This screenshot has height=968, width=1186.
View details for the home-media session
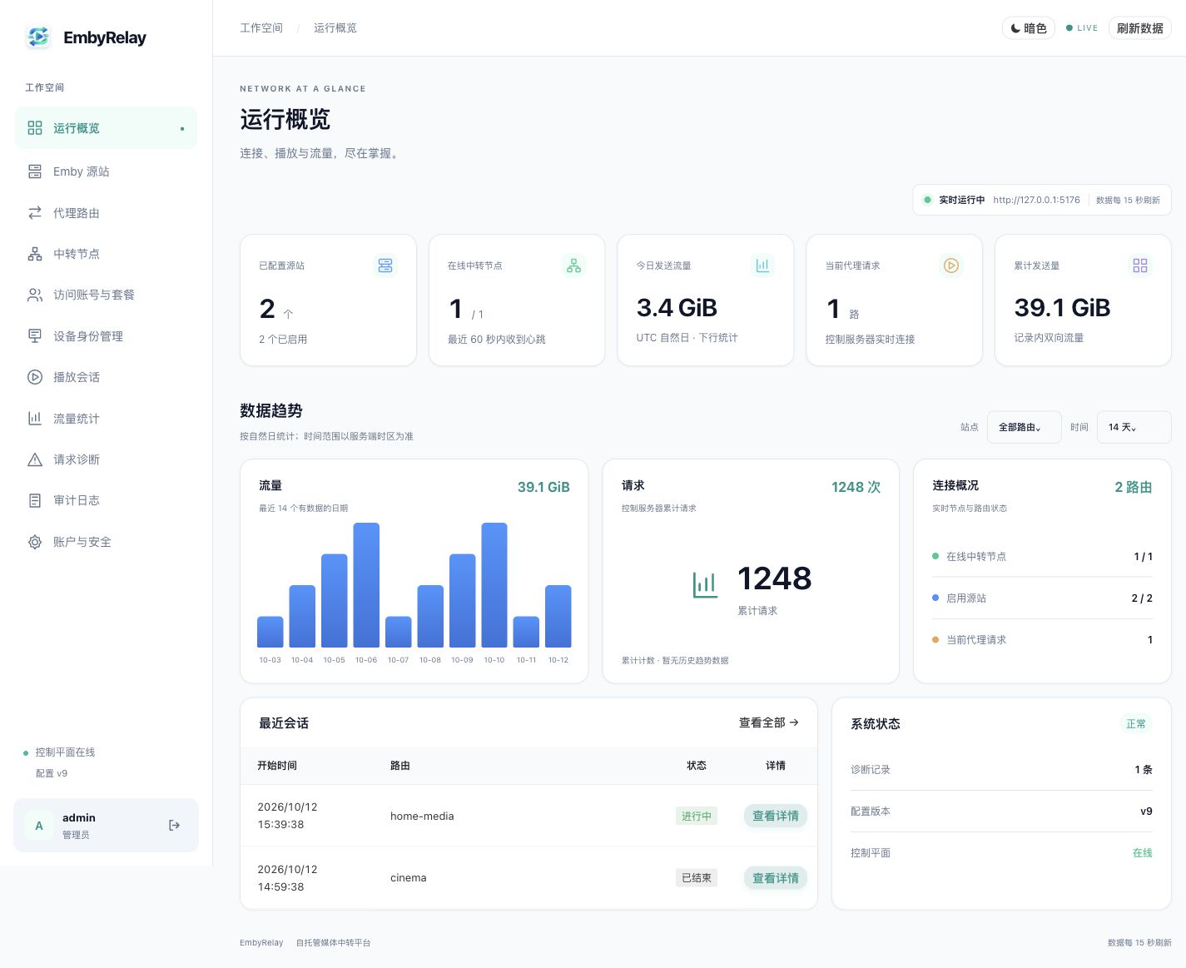pyautogui.click(x=775, y=816)
